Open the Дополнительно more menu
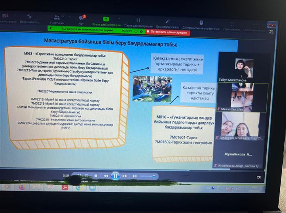This screenshot has height=213, width=286. 255,27
